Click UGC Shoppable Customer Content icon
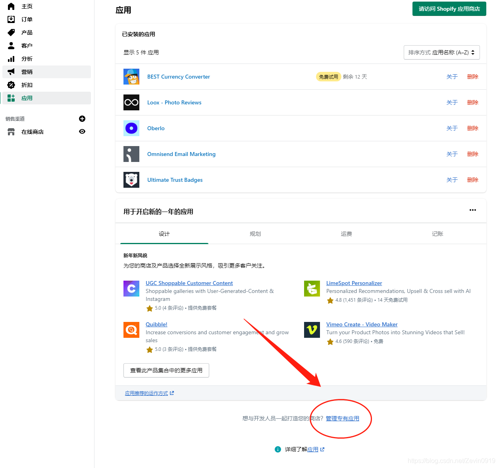 pos(131,289)
